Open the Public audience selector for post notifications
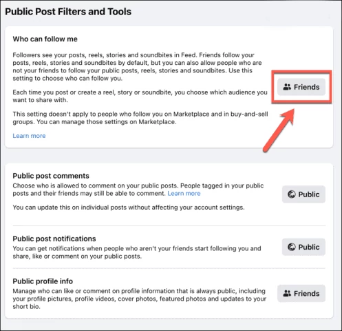Screen dimensions: 342x331 (303, 247)
